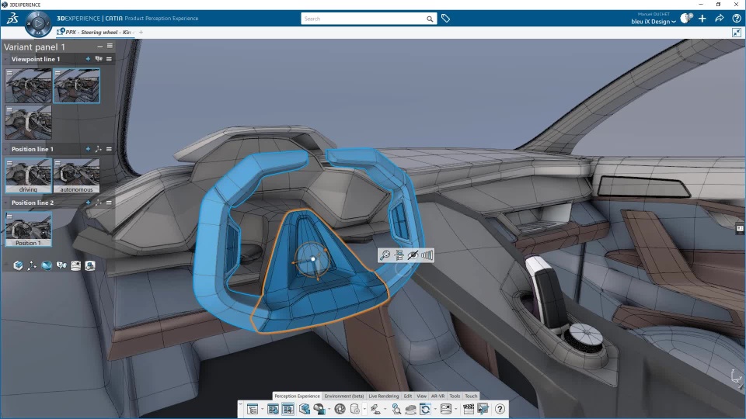Click the magnifier icon in search box
The image size is (746, 419).
click(430, 19)
